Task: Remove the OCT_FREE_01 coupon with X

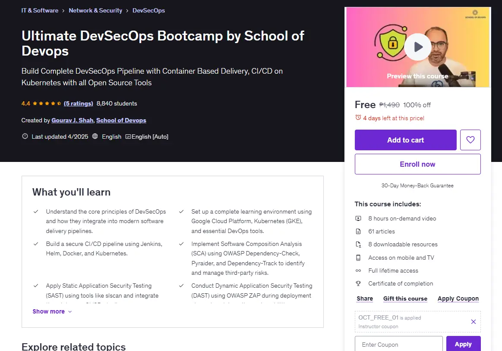Action: 473,322
